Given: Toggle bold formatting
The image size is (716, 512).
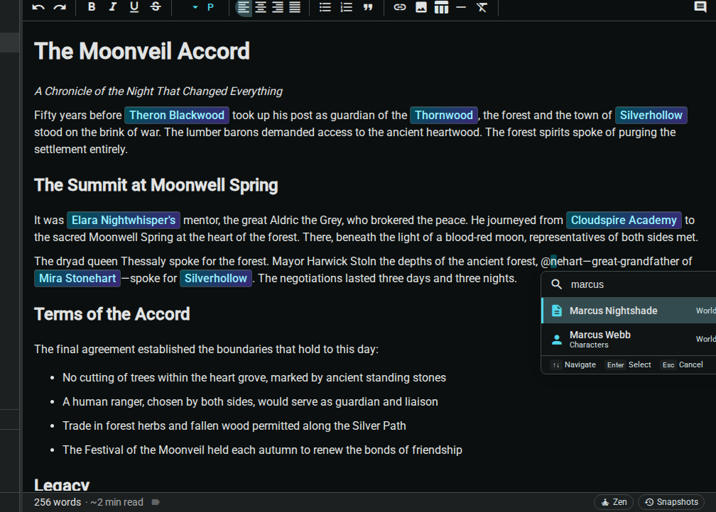Looking at the screenshot, I should [92, 7].
